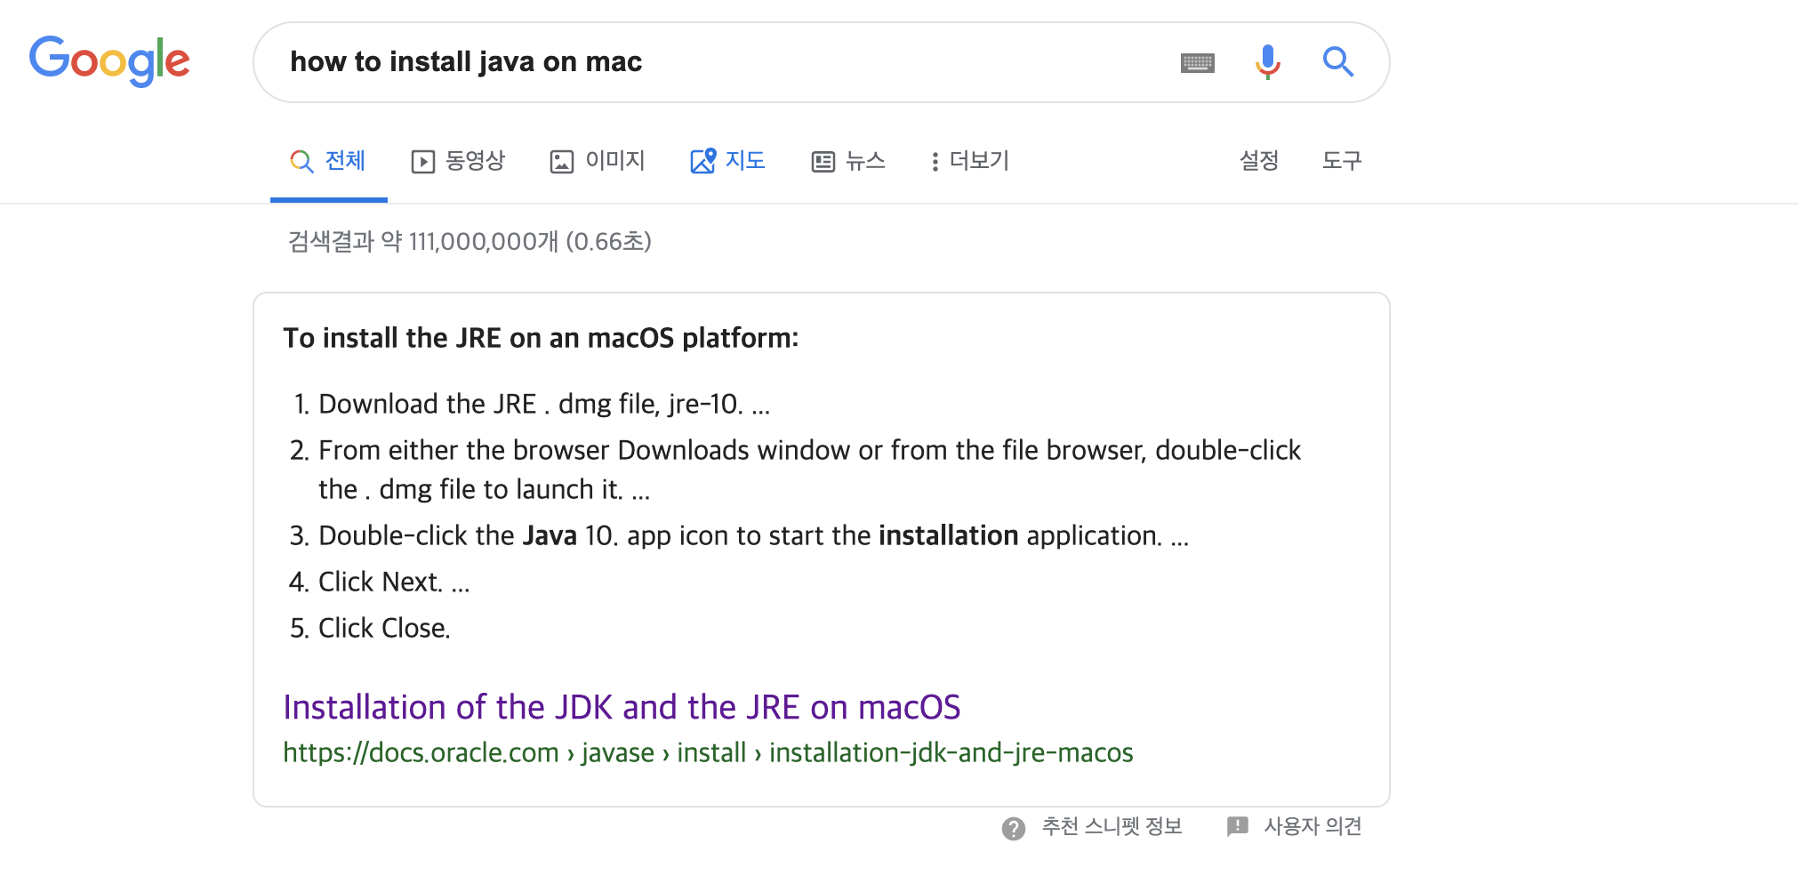Click the blue search magnifier button

click(x=1337, y=62)
